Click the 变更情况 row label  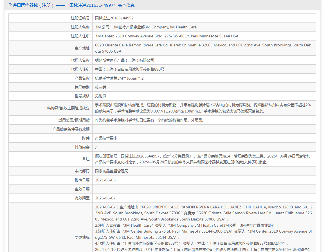[x=82, y=237]
